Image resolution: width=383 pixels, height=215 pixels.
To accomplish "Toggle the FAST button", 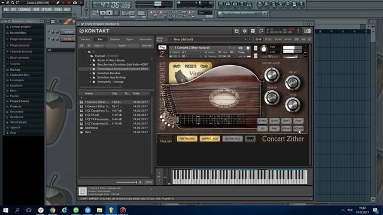I will coord(298,121).
